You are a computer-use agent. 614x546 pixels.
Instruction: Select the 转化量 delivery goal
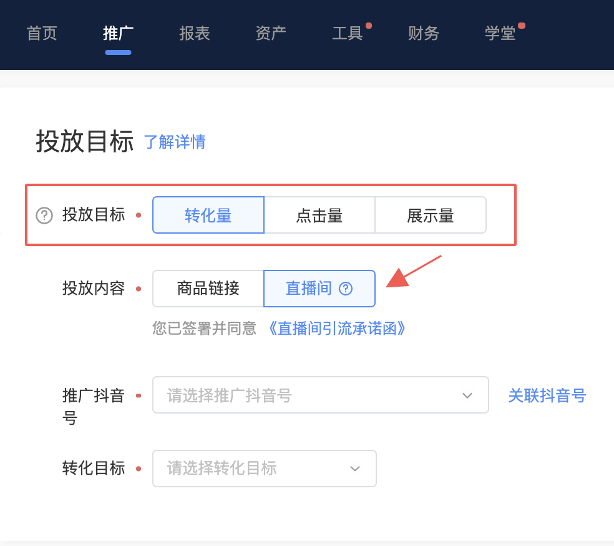pos(208,215)
